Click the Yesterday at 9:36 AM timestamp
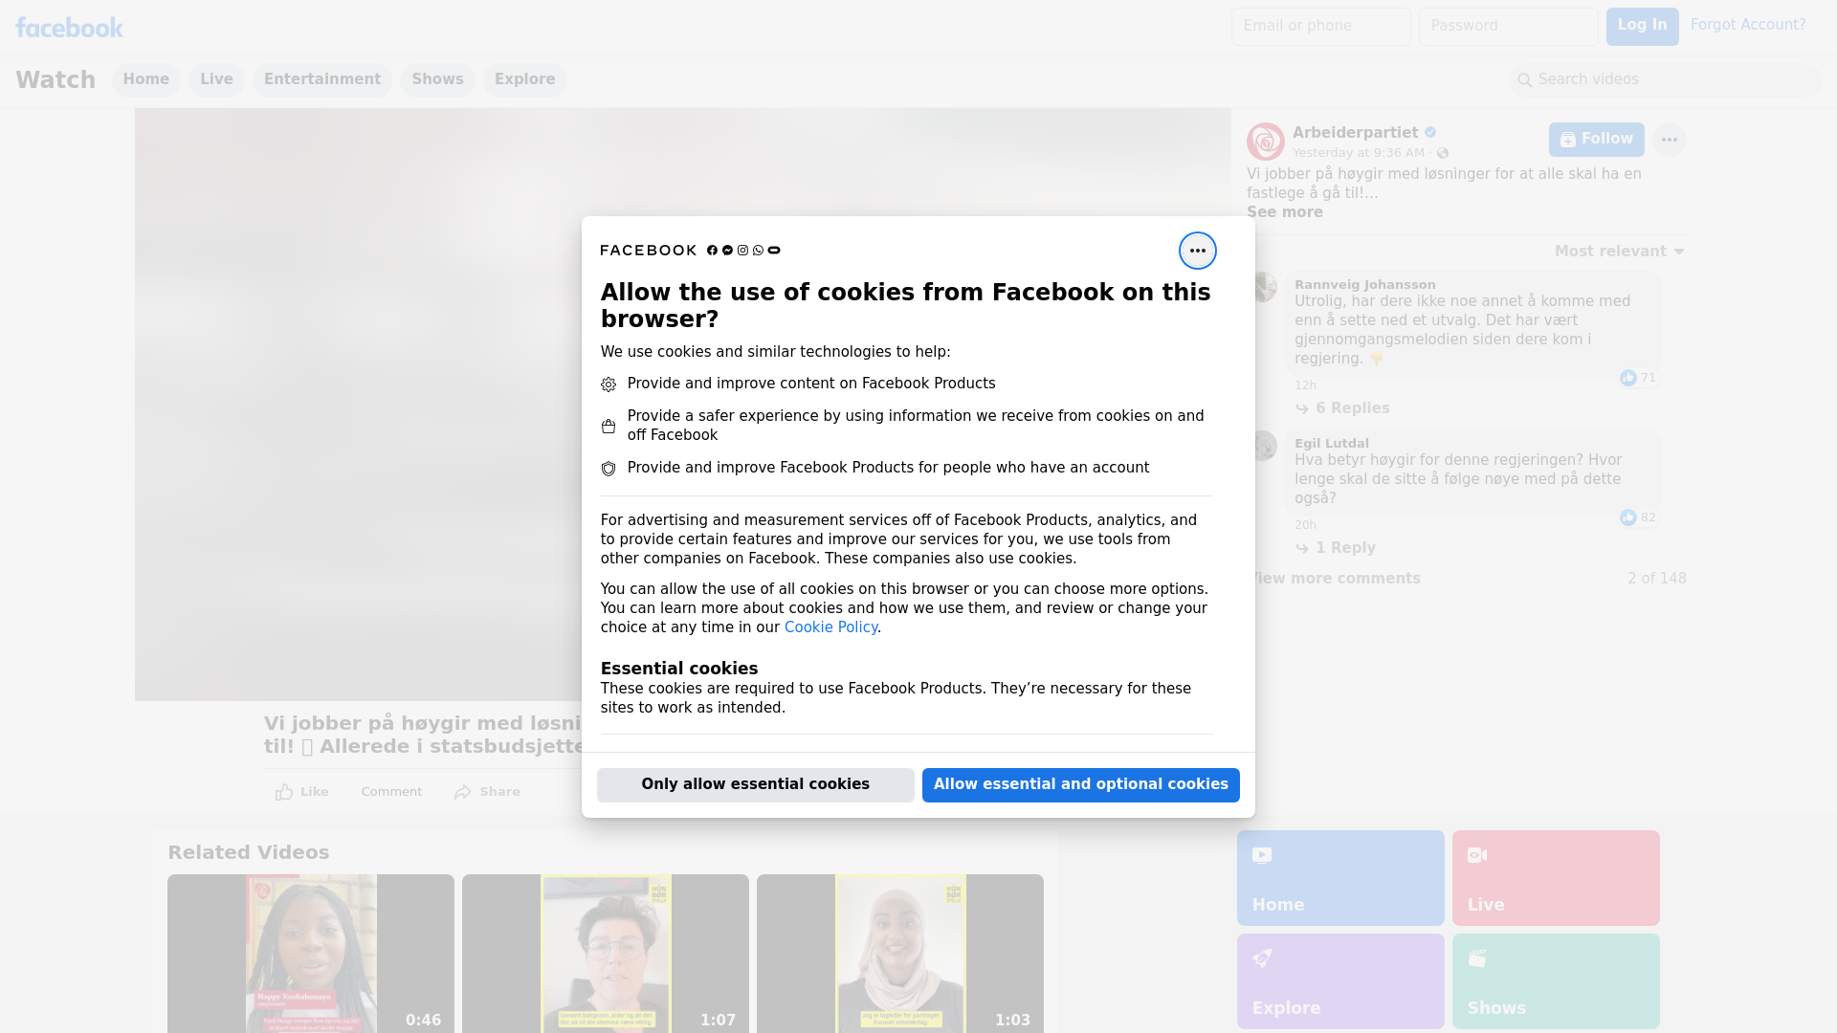 [1358, 153]
